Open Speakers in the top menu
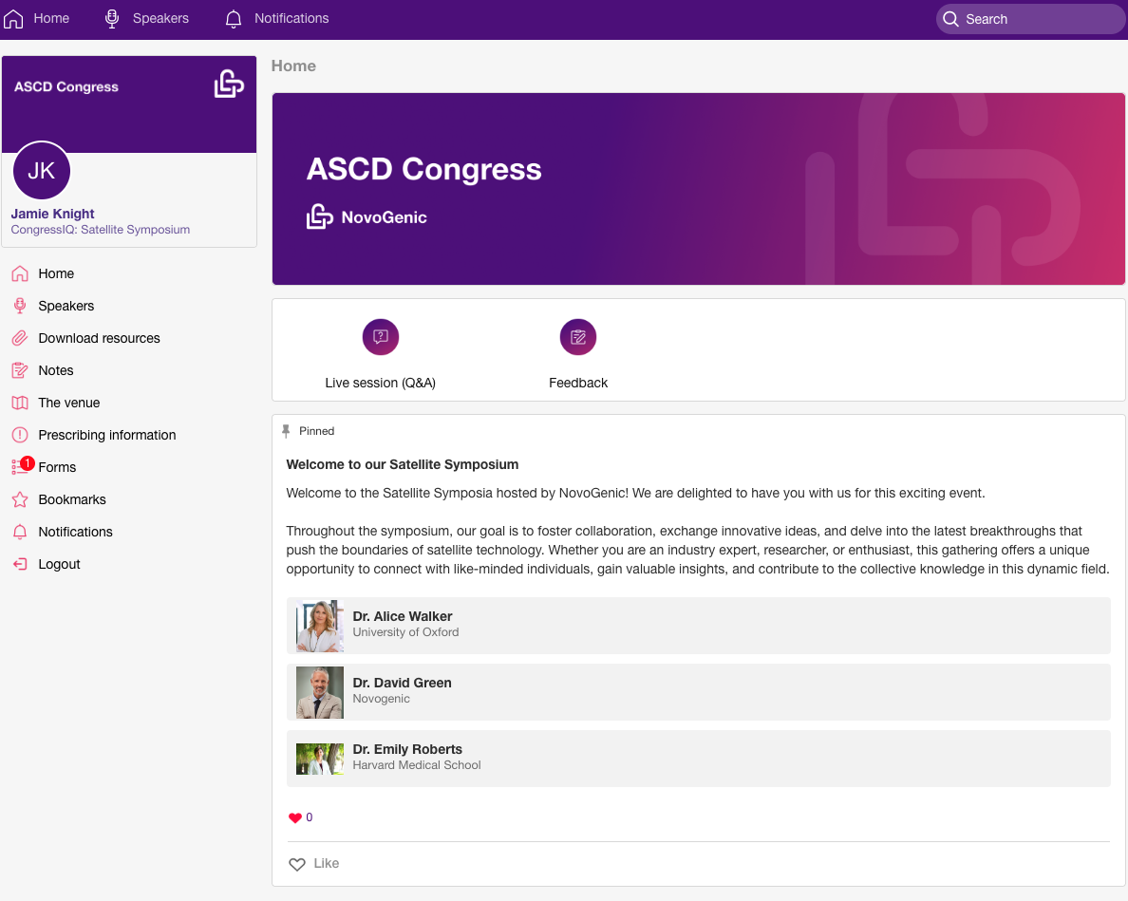1128x901 pixels. pyautogui.click(x=160, y=19)
